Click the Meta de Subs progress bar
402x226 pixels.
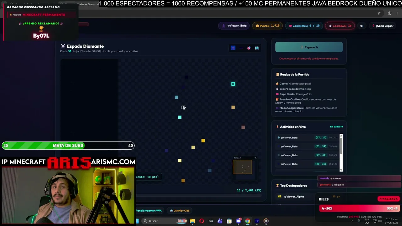(x=68, y=145)
